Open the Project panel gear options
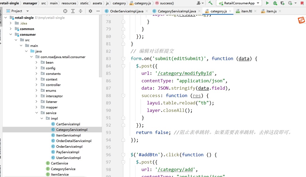Image resolution: width=306 pixels, height=177 pixels. pyautogui.click(x=90, y=11)
